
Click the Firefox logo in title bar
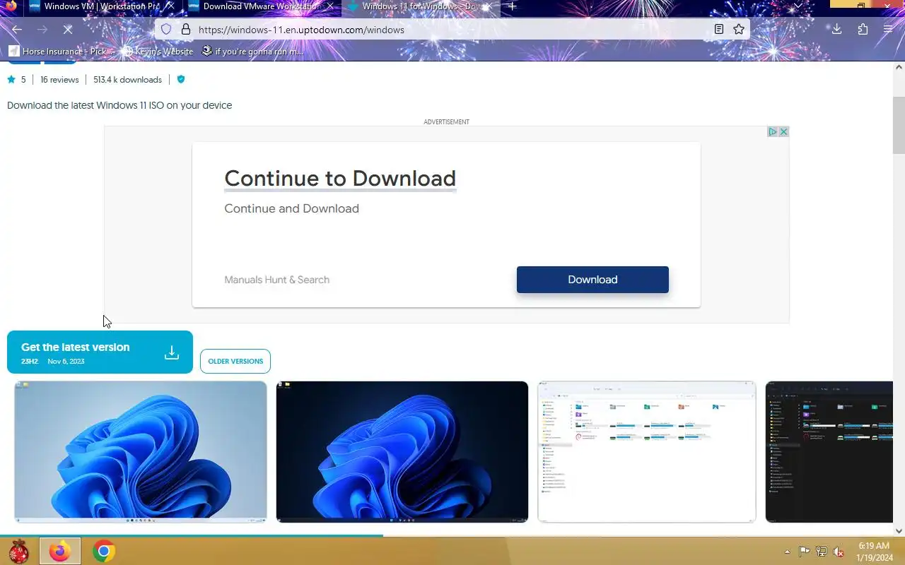tap(11, 6)
